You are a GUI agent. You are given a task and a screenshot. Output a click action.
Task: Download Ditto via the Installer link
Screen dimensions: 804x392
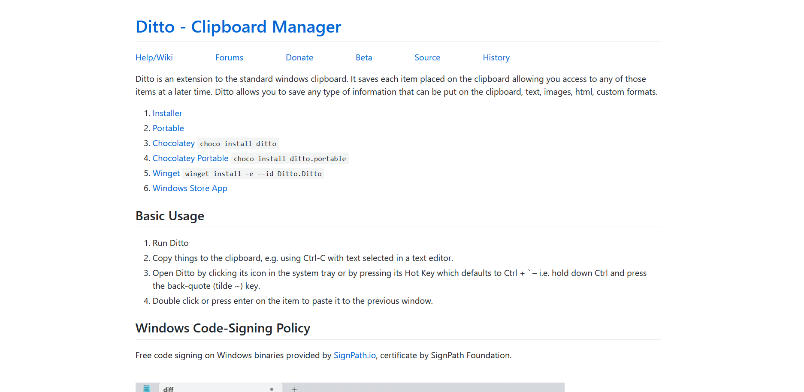coord(167,113)
